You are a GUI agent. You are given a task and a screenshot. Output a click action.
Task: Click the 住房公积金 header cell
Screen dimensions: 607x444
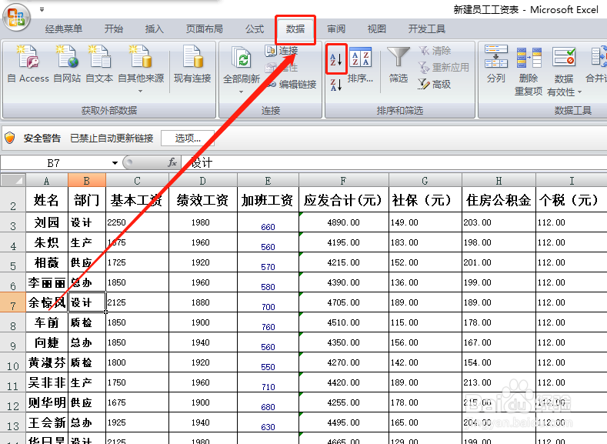coord(499,200)
